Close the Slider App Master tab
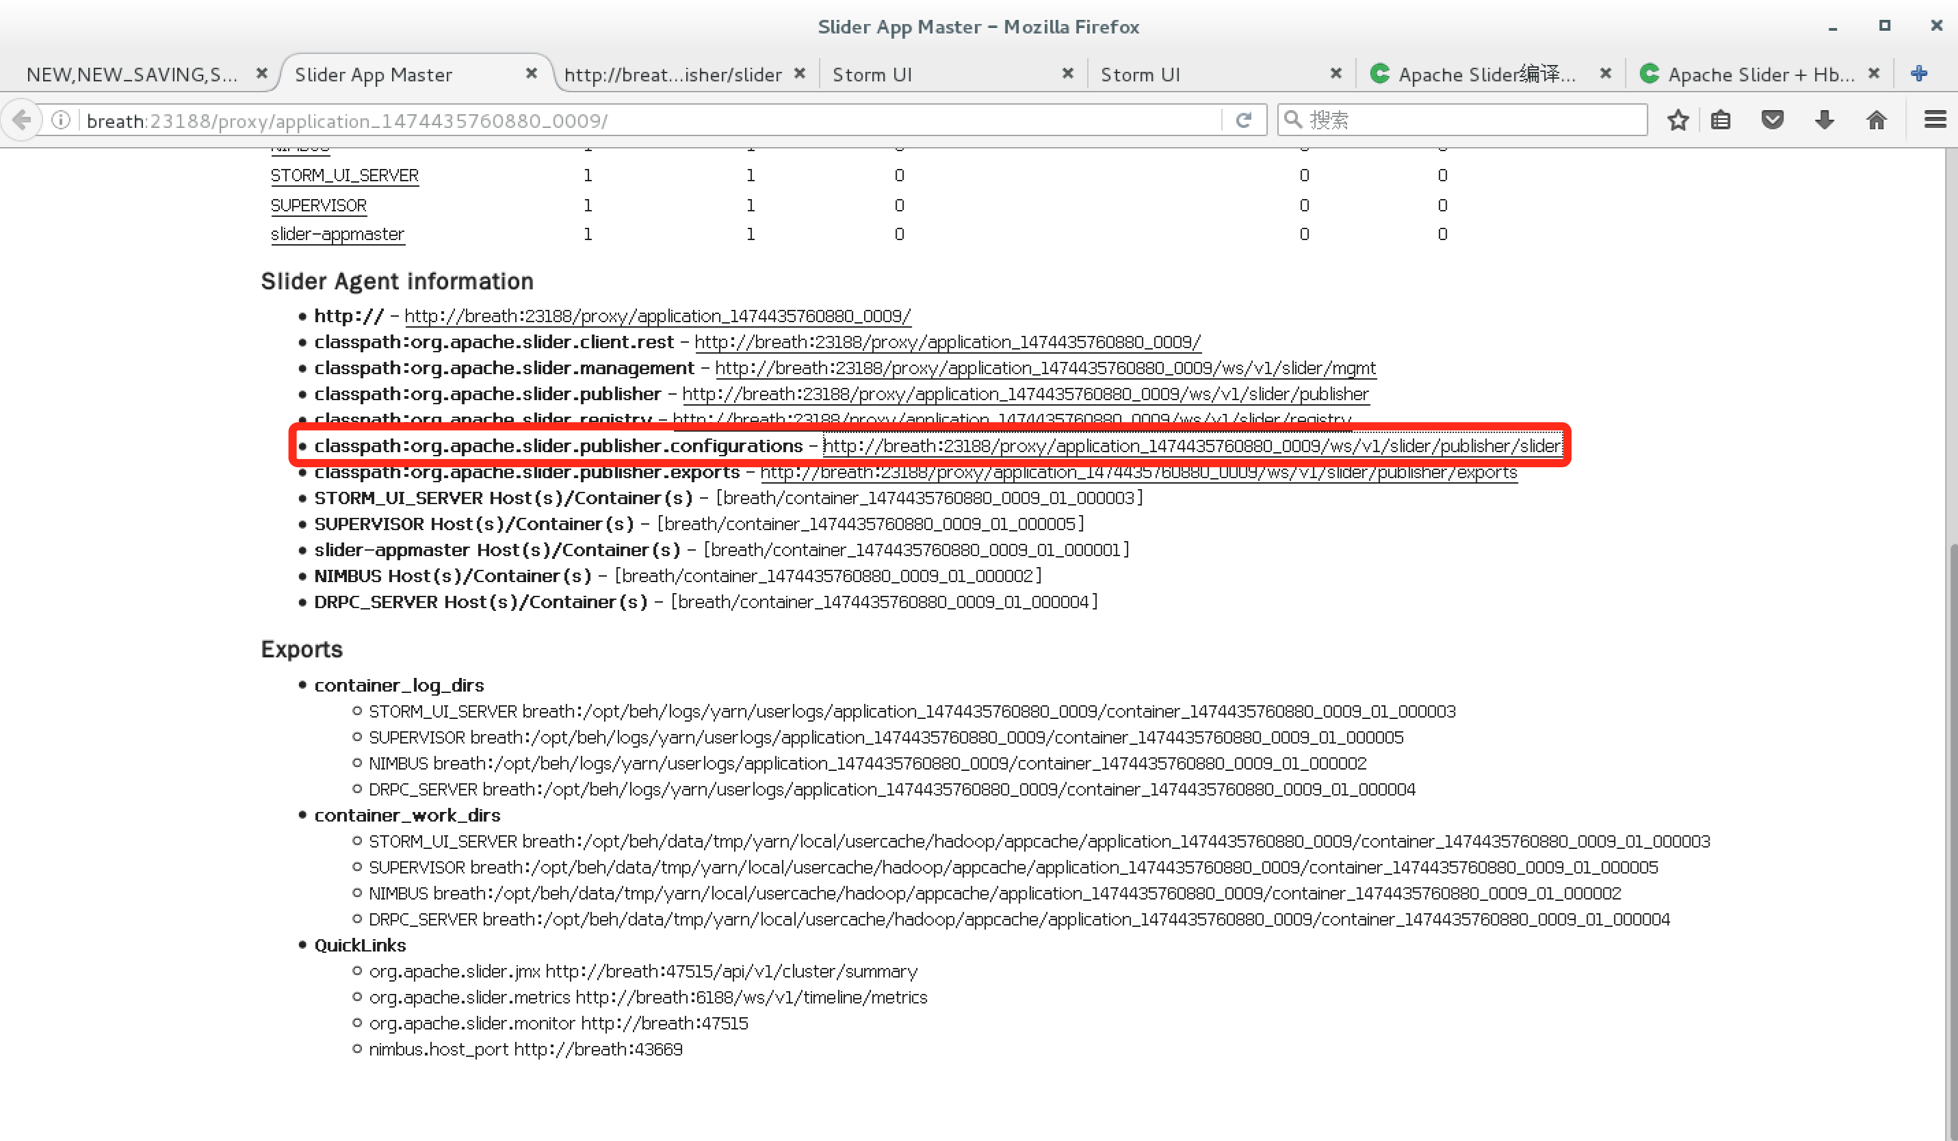 point(532,73)
